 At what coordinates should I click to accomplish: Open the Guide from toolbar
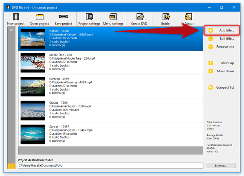tap(166, 17)
